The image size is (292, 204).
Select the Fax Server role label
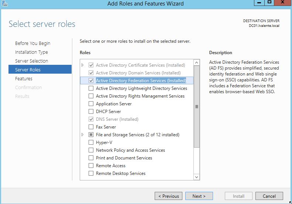tap(106, 127)
